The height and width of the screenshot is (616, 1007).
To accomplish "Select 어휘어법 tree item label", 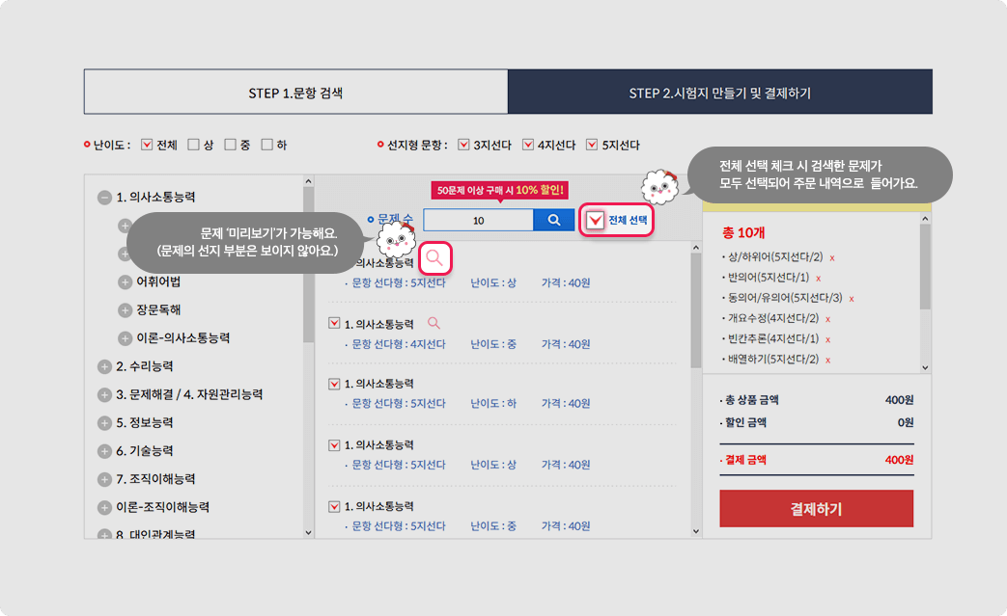I will tap(158, 282).
